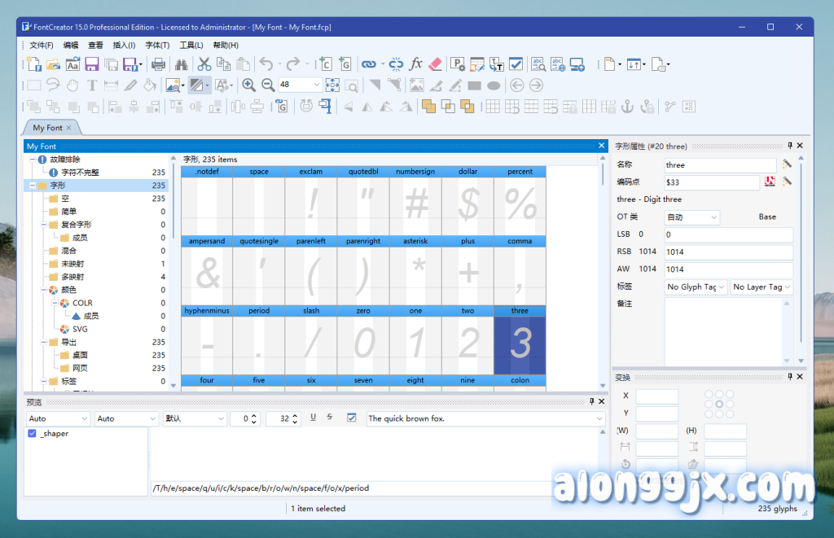Toggle underline U button in preview panel

click(313, 418)
